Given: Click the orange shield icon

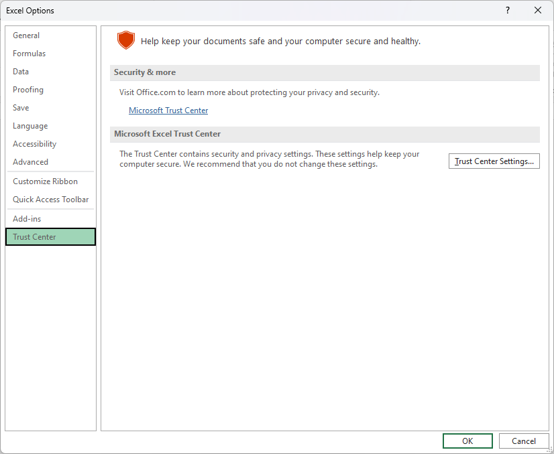Looking at the screenshot, I should tap(126, 40).
